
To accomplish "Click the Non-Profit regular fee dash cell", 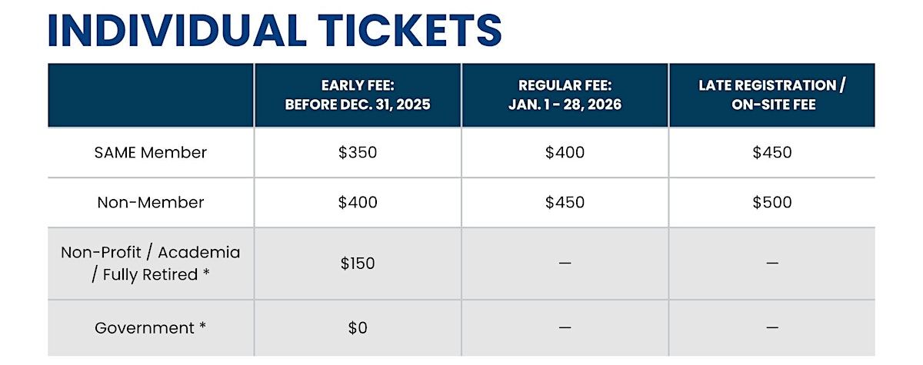I will (x=565, y=264).
